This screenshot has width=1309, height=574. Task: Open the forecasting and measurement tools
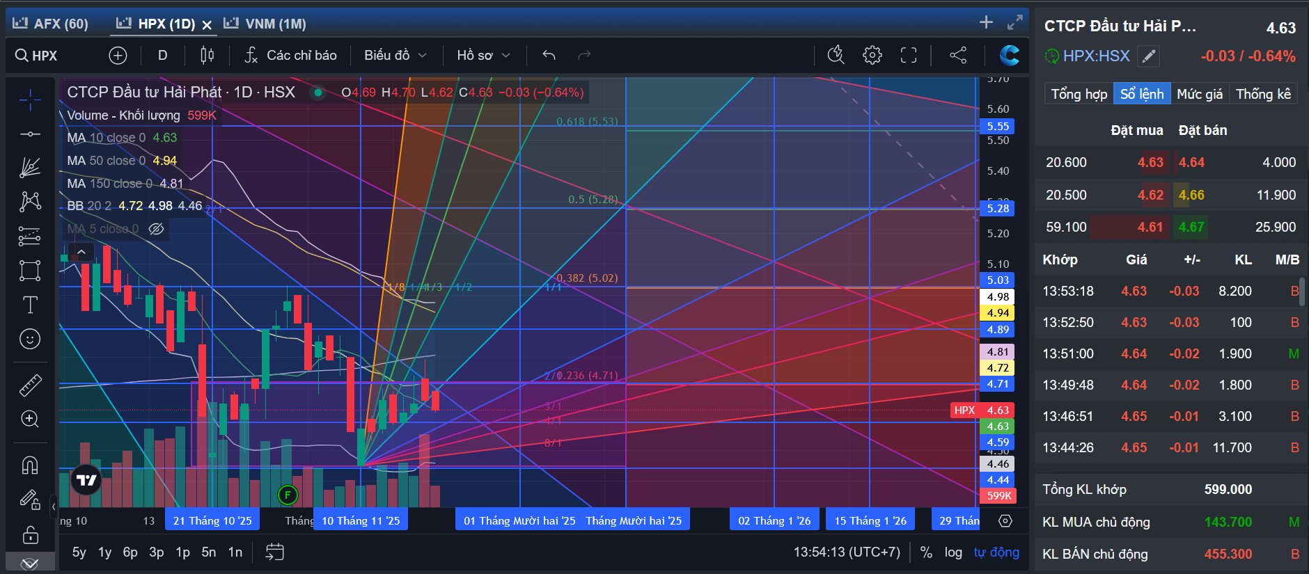click(x=30, y=237)
